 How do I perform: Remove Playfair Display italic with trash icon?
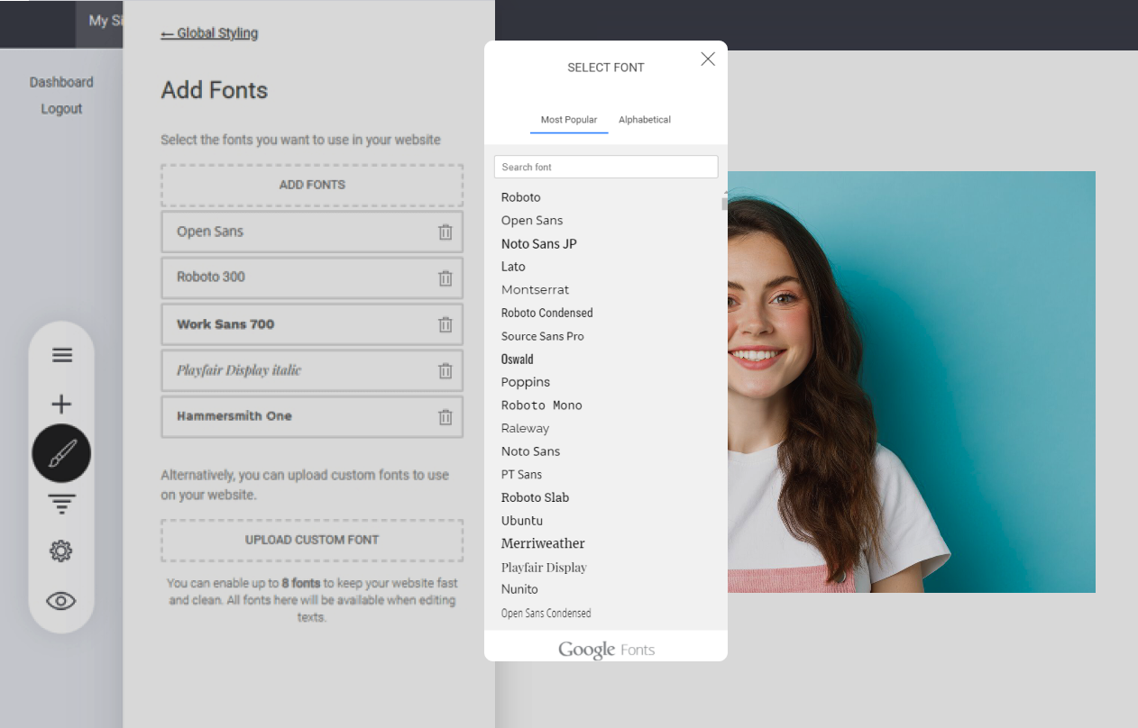[445, 370]
